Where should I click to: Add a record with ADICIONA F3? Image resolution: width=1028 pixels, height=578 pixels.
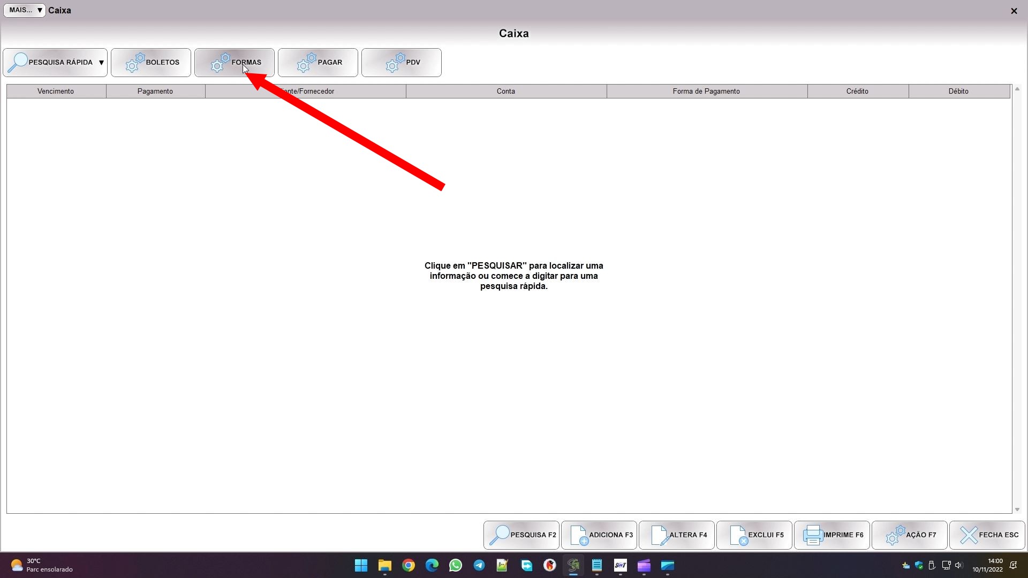pos(599,535)
